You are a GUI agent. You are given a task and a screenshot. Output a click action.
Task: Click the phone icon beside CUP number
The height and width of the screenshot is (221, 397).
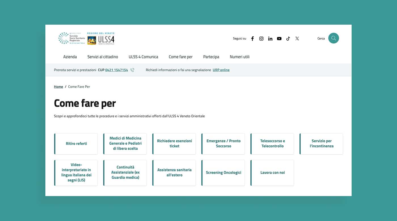click(132, 70)
